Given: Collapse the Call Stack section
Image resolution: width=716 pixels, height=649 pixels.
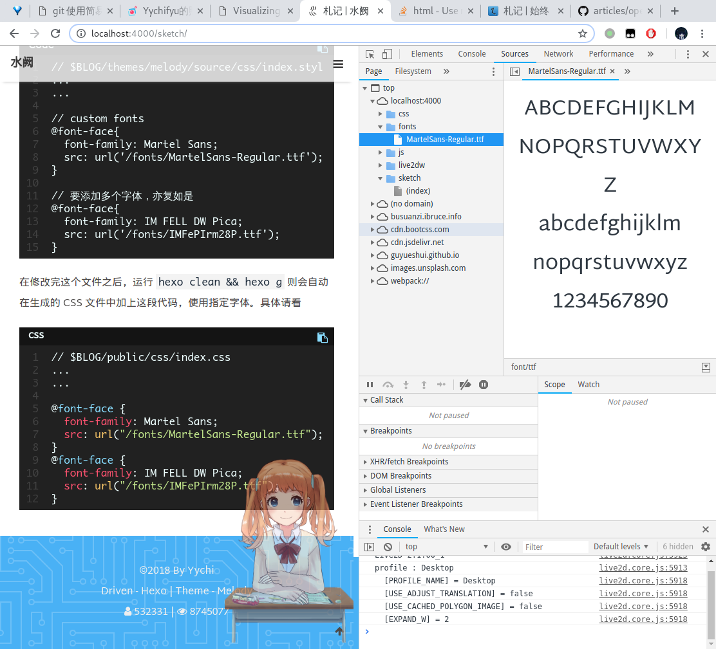Looking at the screenshot, I should 366,400.
